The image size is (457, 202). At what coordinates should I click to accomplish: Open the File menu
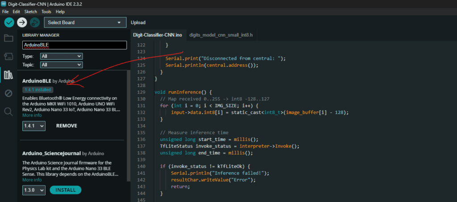pos(5,12)
